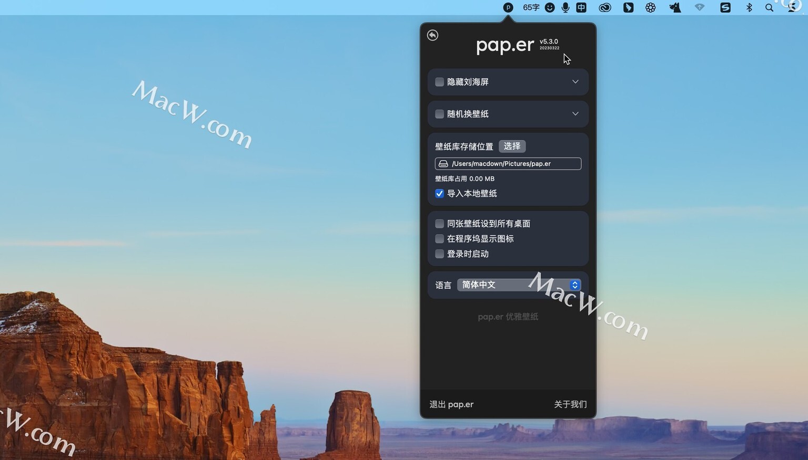Uncheck the 导入本地壁纸 checkbox
The image size is (808, 460).
(439, 193)
